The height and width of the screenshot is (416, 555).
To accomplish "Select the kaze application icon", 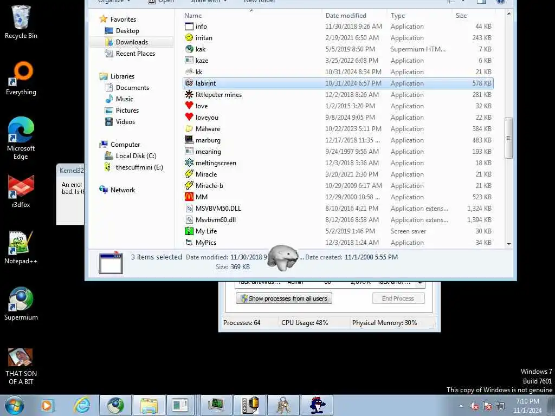I will pyautogui.click(x=189, y=61).
